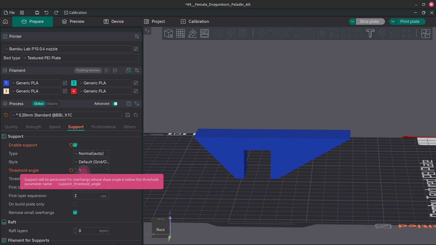Save the current process preset
The height and width of the screenshot is (245, 436).
coord(128,115)
